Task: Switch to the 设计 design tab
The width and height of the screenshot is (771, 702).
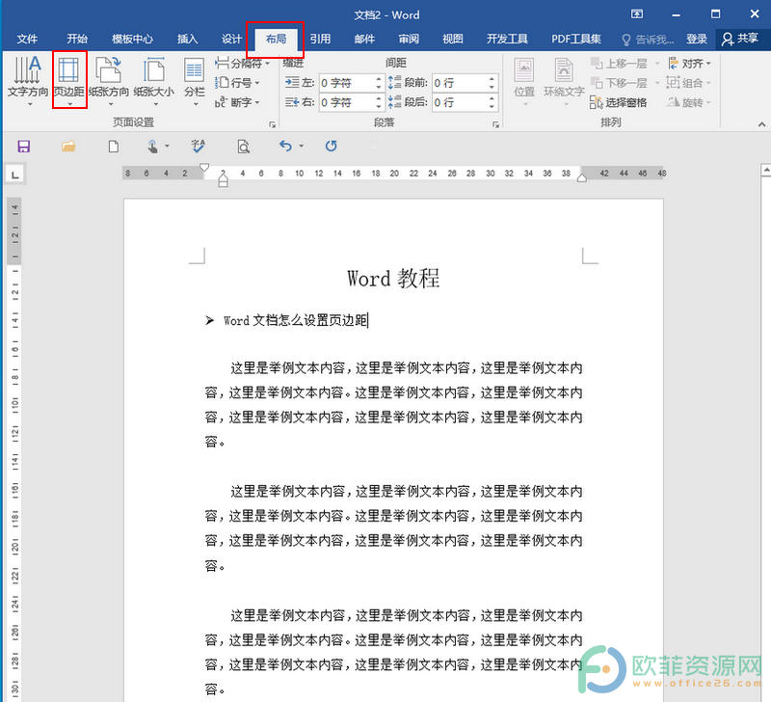Action: [231, 39]
